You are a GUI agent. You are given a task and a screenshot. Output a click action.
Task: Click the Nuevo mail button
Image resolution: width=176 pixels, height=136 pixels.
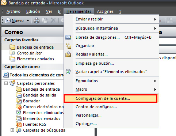[x=14, y=20]
